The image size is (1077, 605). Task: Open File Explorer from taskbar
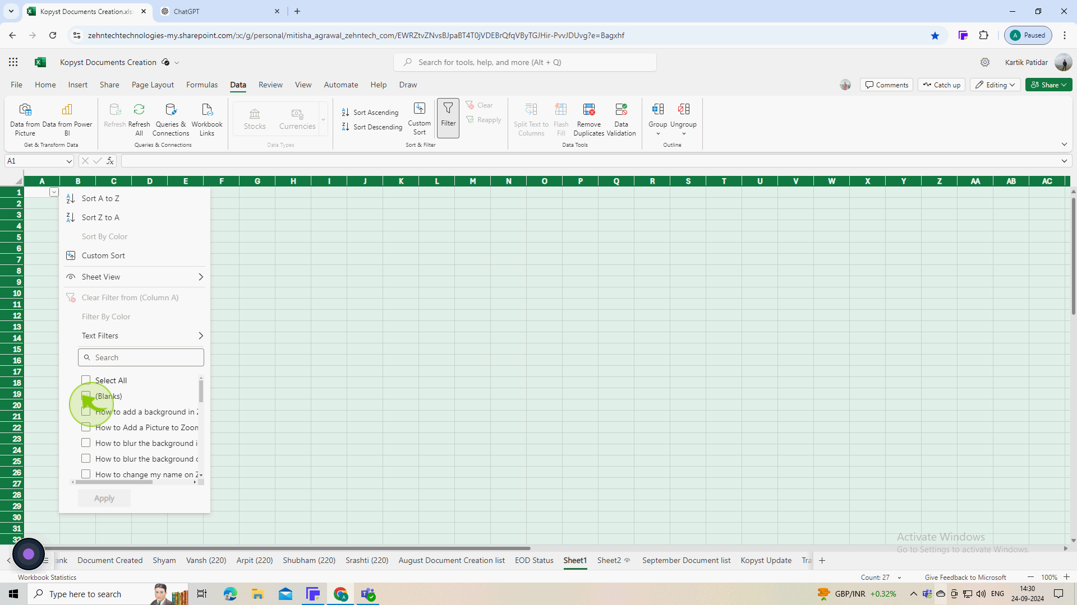257,594
